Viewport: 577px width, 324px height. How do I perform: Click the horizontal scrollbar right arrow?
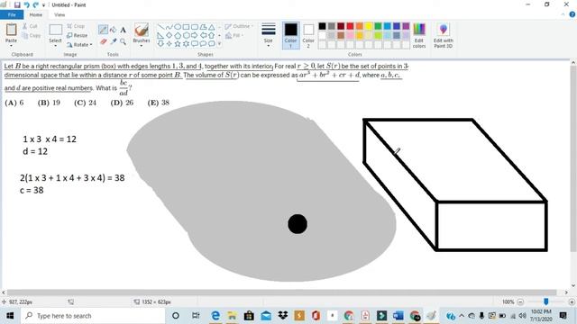click(567, 292)
